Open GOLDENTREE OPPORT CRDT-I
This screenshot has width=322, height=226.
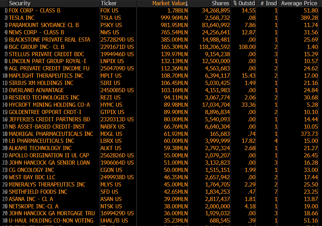pyautogui.click(x=45, y=112)
